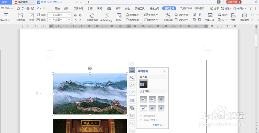Viewport: 259px width, 133px height.
Task: Click the picture translate (译) floating icon
Action: click(132, 115)
